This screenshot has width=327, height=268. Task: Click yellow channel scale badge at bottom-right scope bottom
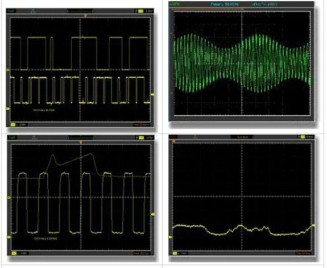(175, 253)
